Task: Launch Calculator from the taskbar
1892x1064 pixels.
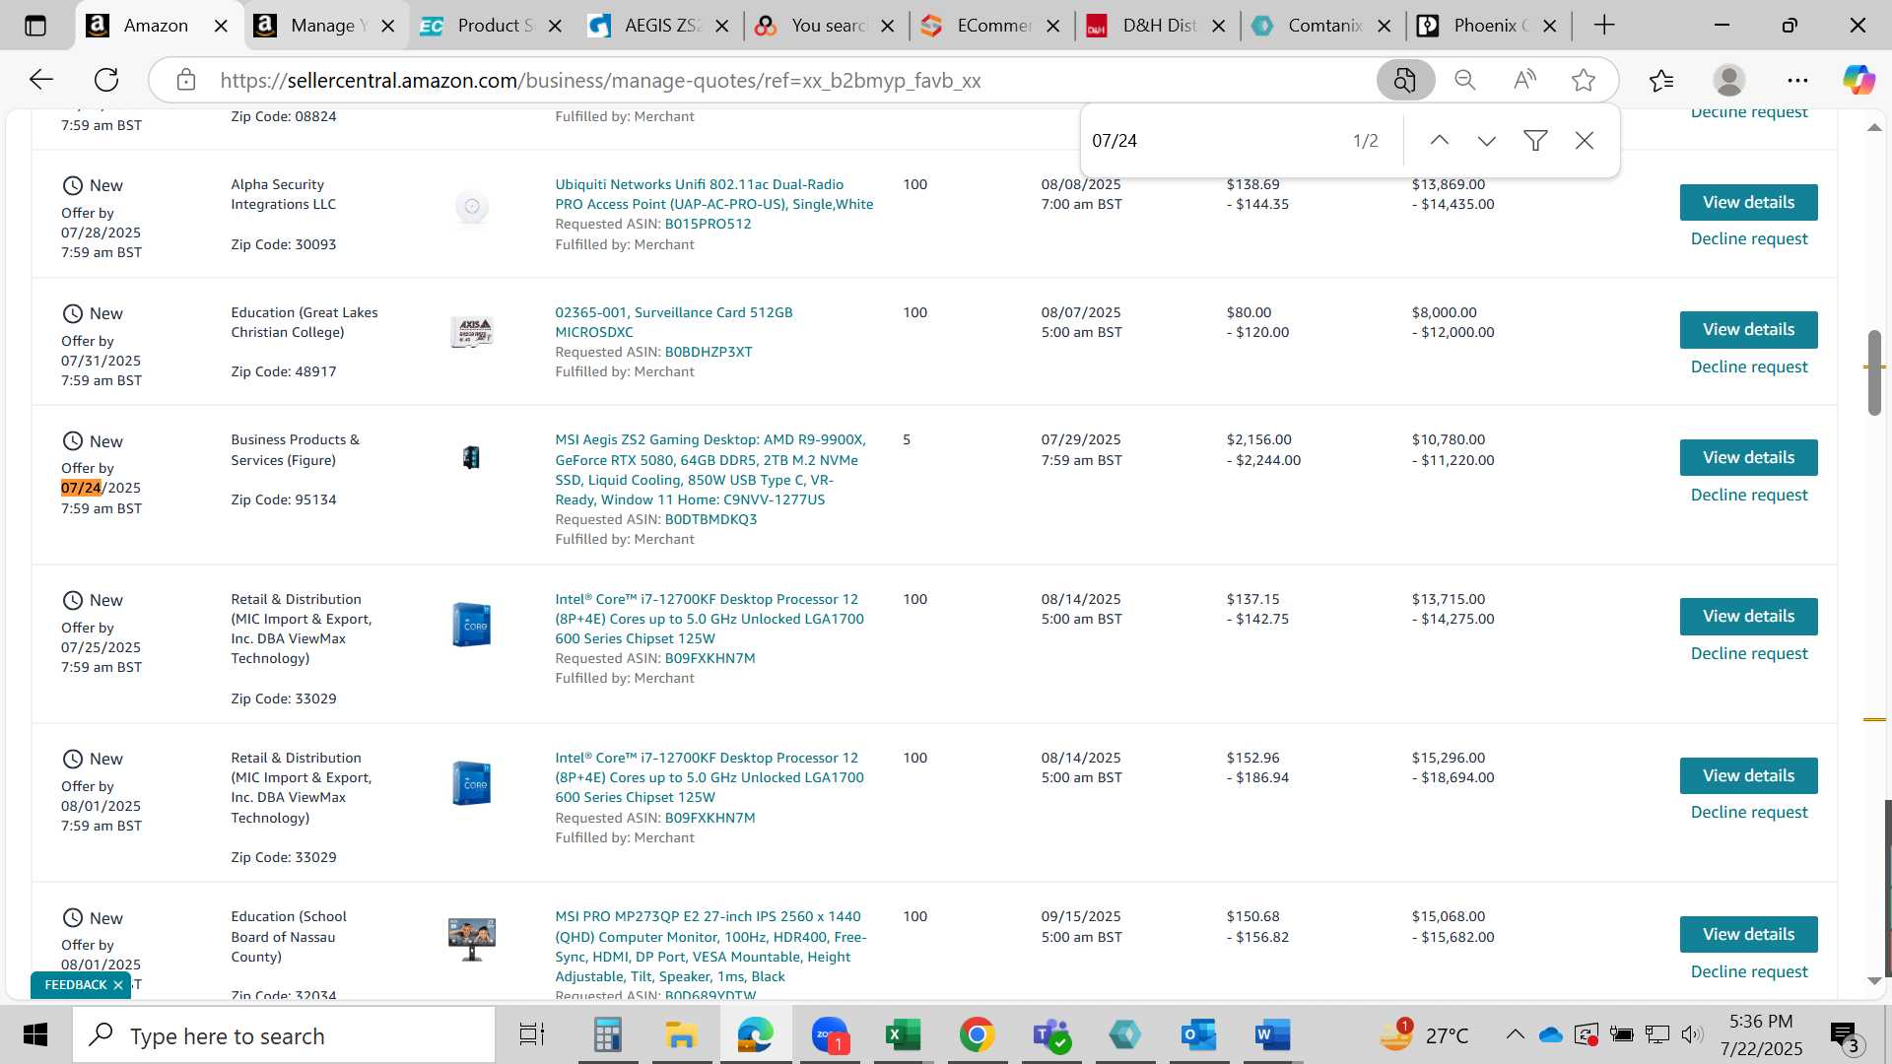Action: pos(607,1035)
